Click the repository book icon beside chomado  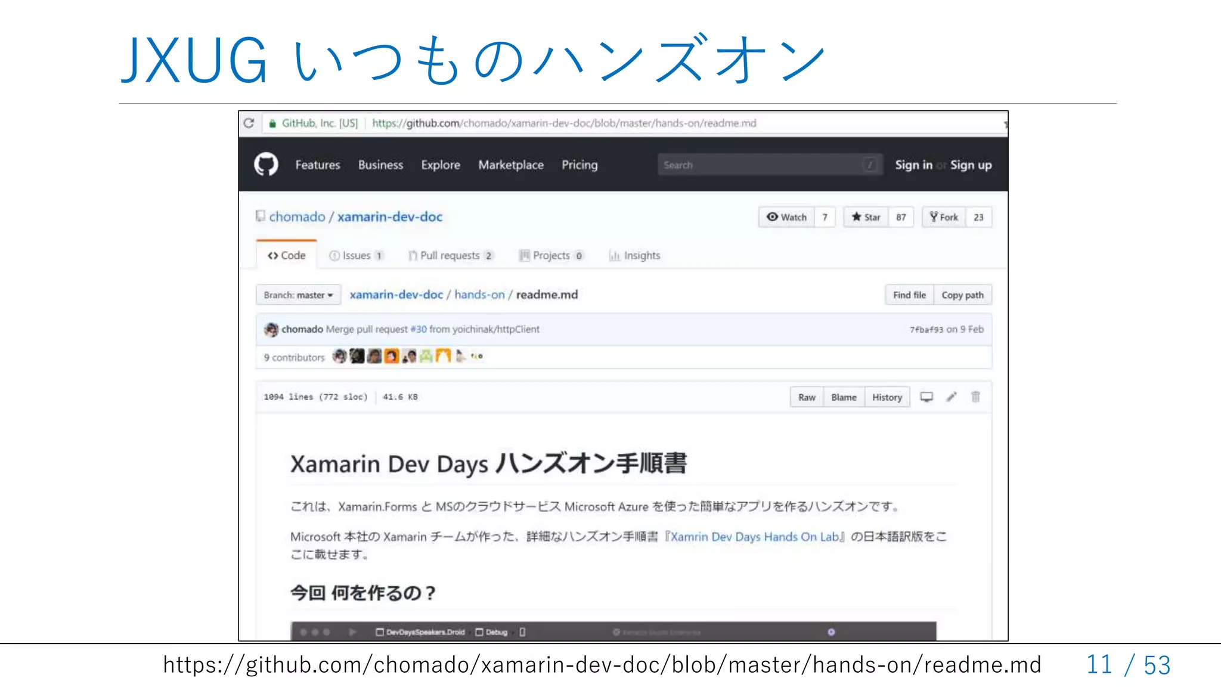pyautogui.click(x=261, y=216)
